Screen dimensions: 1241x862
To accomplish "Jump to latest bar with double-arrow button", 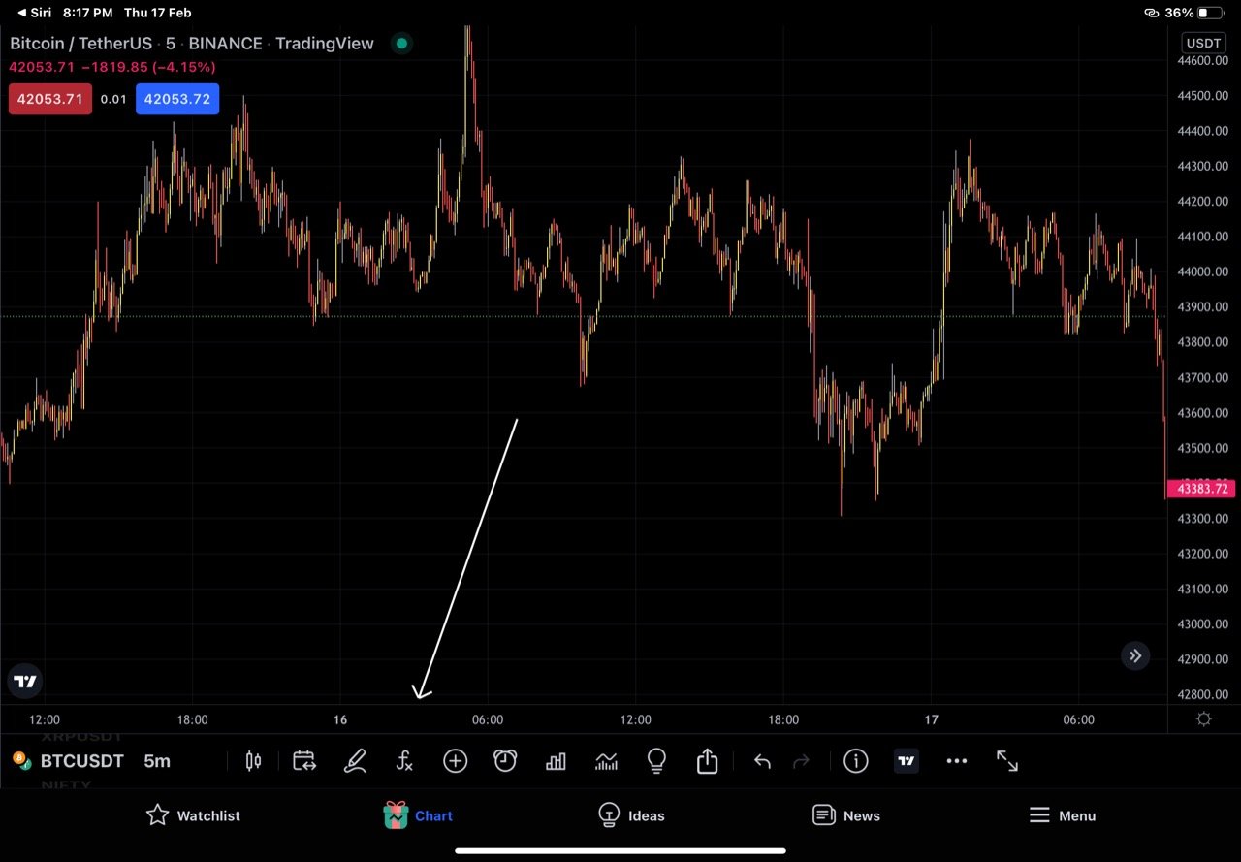I will coord(1135,656).
